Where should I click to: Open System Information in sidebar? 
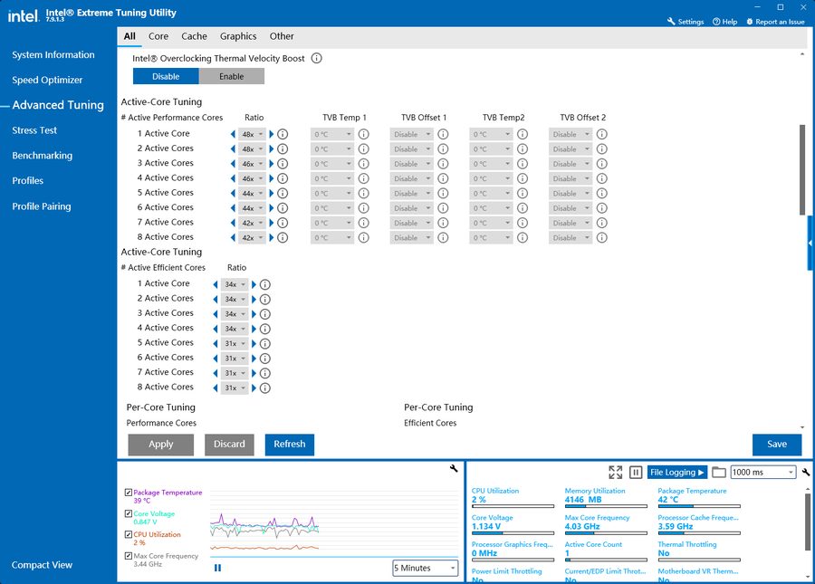click(53, 54)
